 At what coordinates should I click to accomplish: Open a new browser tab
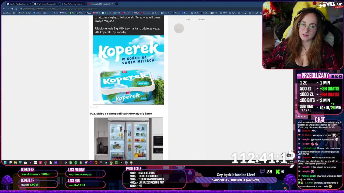click(117, 4)
